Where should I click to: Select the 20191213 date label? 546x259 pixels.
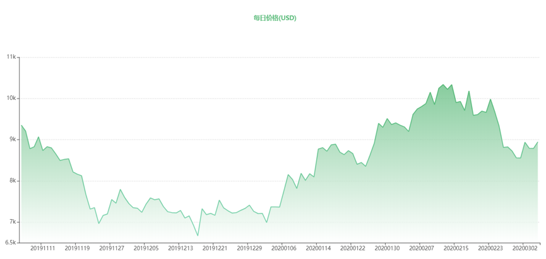pyautogui.click(x=181, y=248)
